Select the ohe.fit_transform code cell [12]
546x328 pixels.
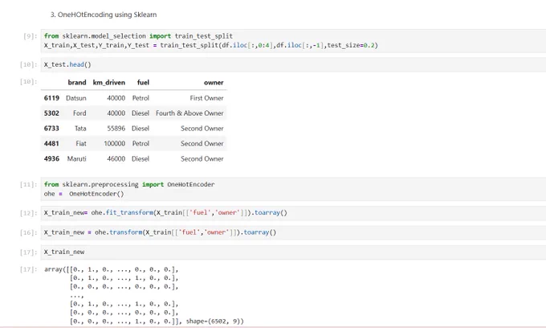293,212
